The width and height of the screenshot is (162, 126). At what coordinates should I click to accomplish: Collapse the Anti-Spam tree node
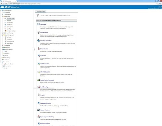[x=2, y=17]
